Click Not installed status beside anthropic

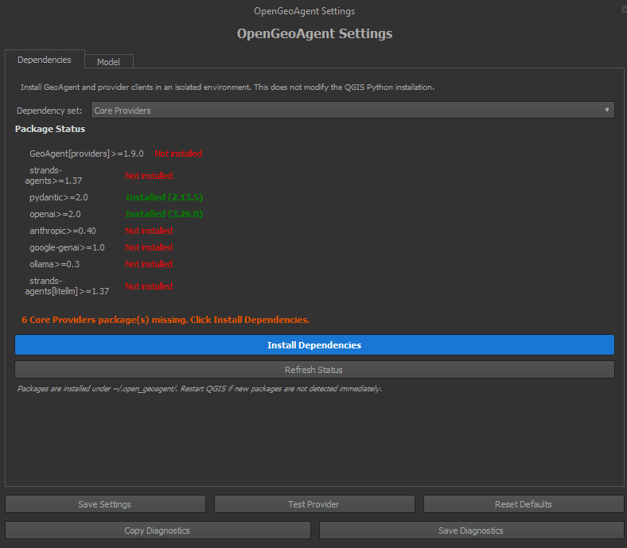click(x=149, y=231)
